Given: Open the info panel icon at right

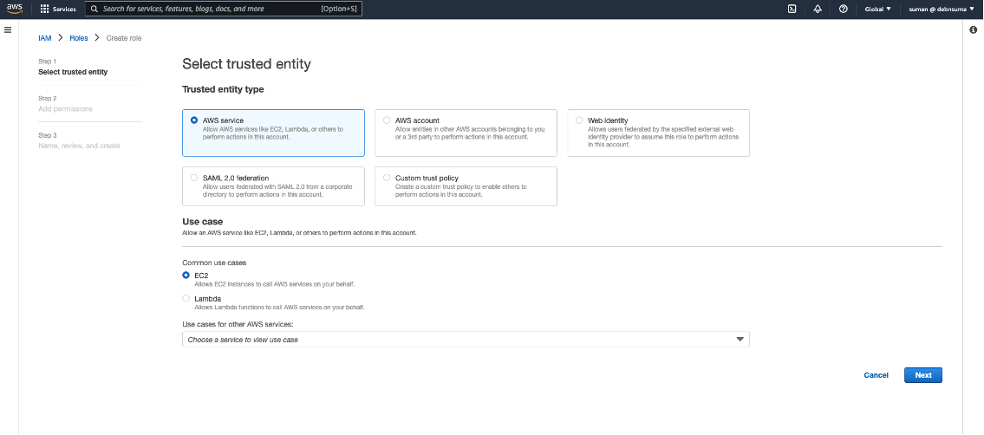Looking at the screenshot, I should click(x=974, y=30).
